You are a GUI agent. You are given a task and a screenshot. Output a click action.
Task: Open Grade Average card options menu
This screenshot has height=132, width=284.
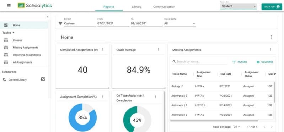[x=158, y=49]
